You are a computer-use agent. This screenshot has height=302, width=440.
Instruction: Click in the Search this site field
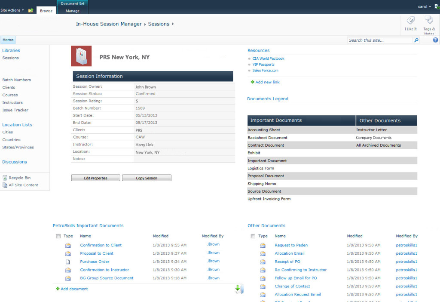point(380,40)
